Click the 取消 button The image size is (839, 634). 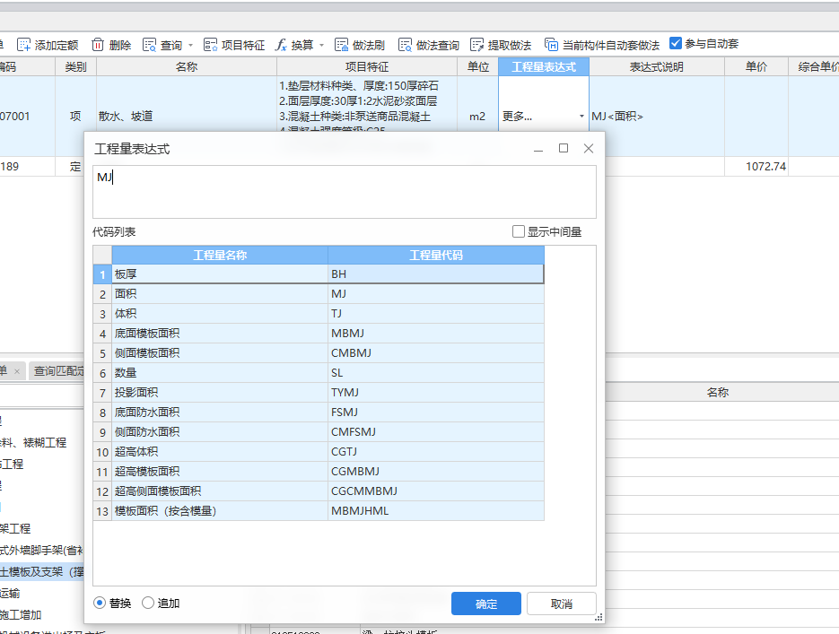[562, 604]
